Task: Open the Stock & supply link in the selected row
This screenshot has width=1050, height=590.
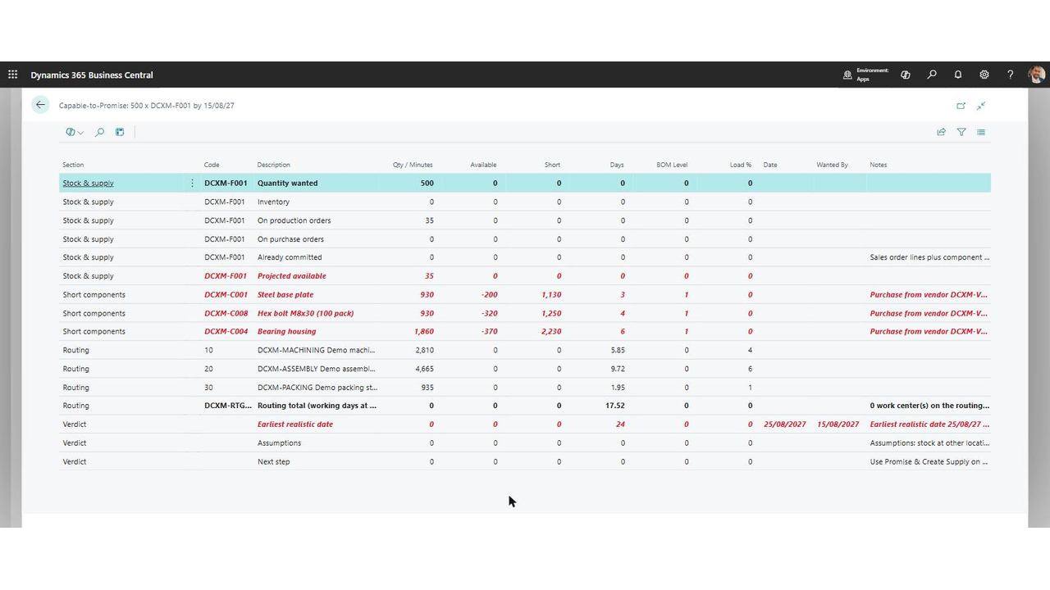Action: coord(88,184)
